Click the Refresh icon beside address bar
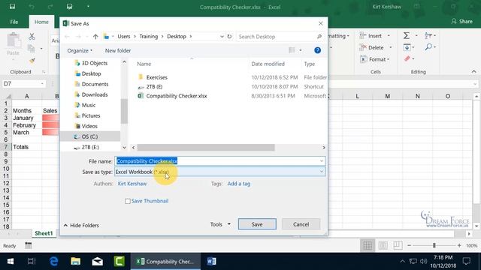This screenshot has width=481, height=270. [229, 37]
